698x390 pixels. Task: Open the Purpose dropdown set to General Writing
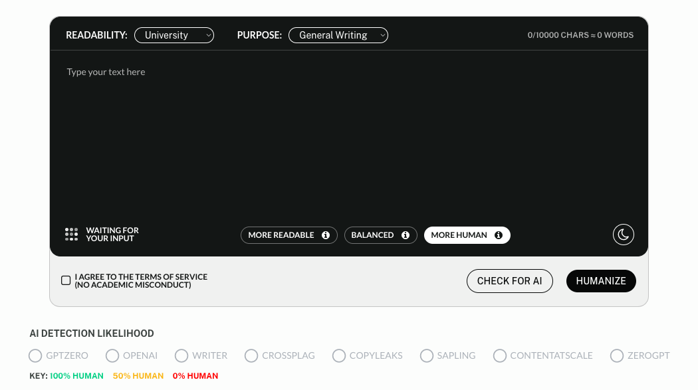point(338,35)
